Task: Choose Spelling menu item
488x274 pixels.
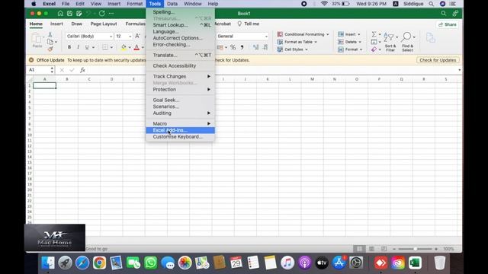Action: (180, 12)
